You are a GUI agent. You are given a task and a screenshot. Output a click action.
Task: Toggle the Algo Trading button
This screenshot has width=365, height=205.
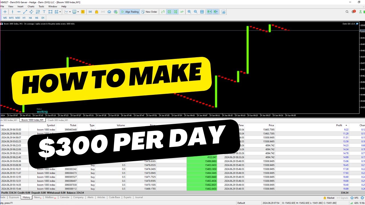point(130,12)
